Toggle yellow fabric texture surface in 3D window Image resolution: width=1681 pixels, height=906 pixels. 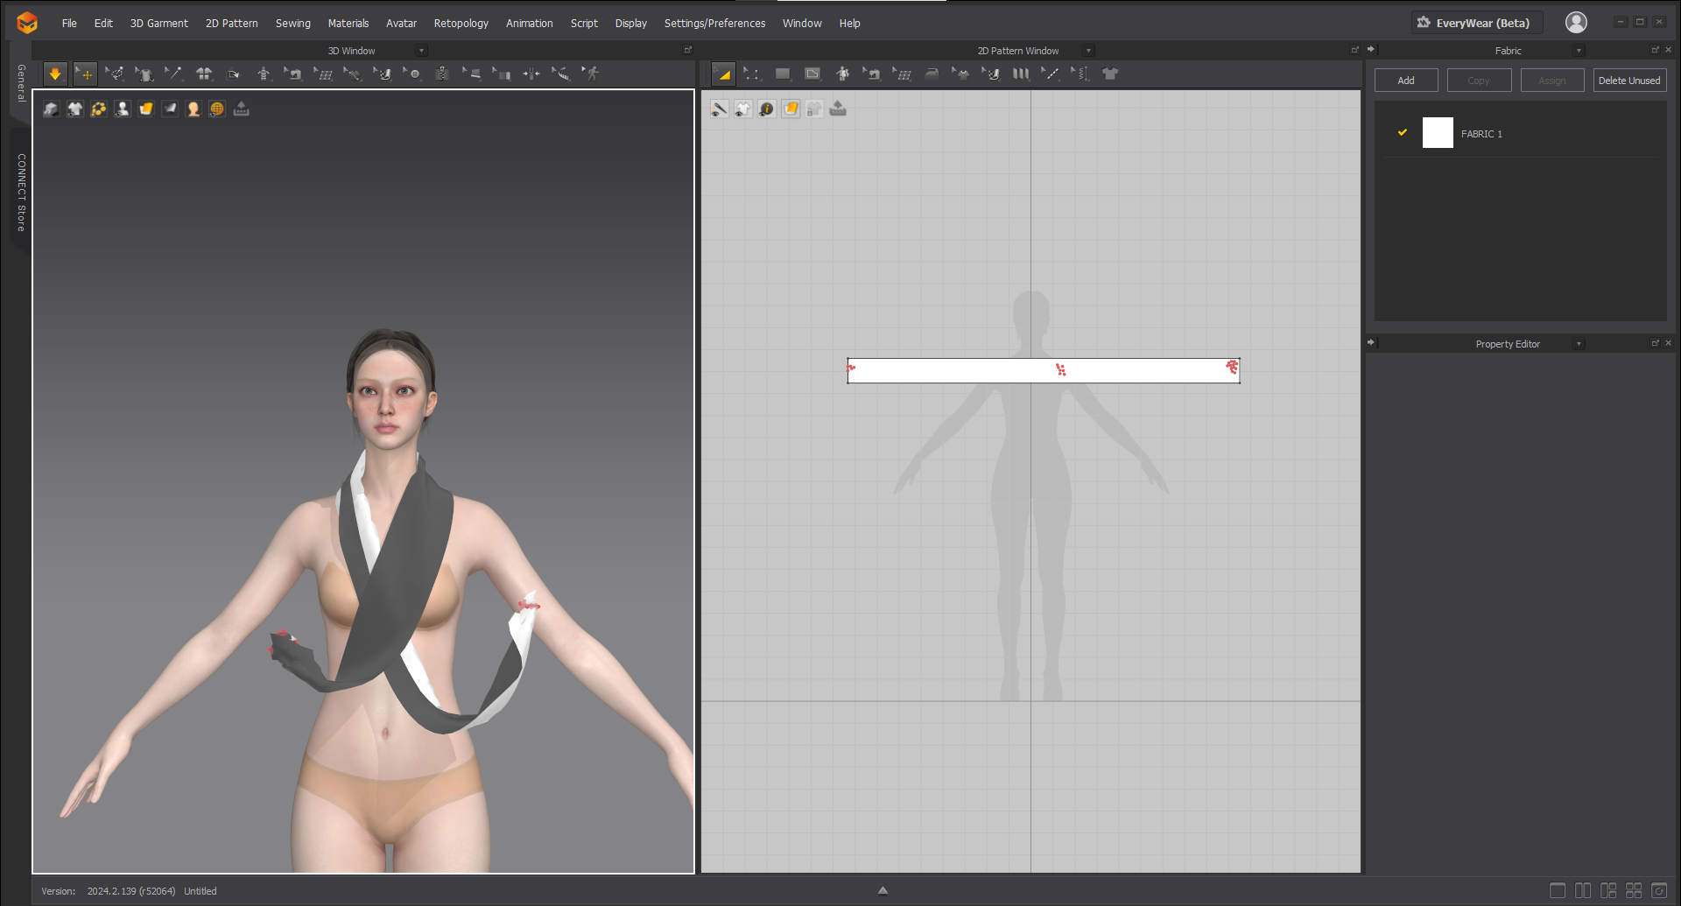(146, 109)
